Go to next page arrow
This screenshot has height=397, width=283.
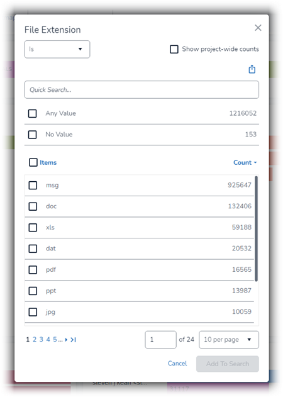point(66,340)
